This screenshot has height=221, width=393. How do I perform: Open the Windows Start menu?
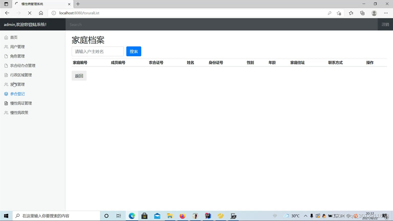click(6, 216)
